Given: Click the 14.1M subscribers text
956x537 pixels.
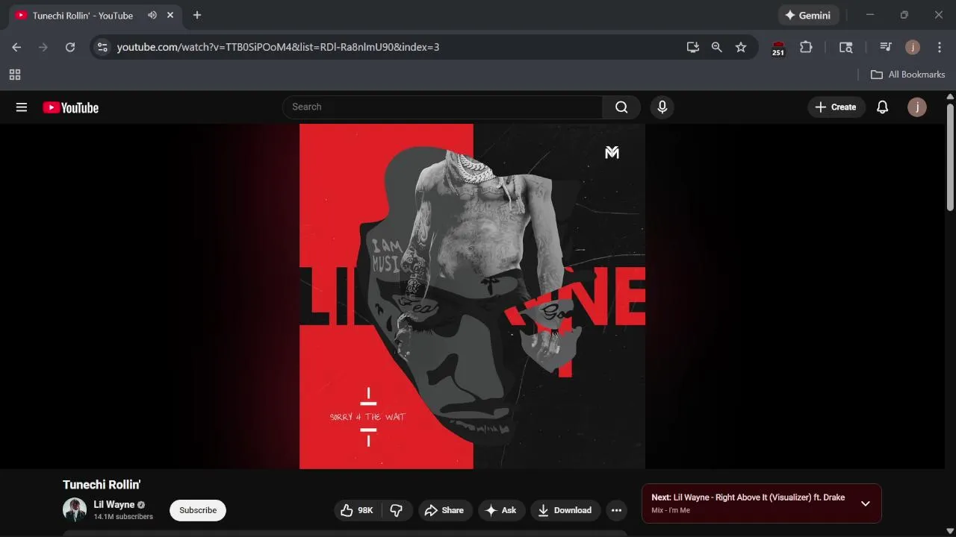Looking at the screenshot, I should pos(123,517).
